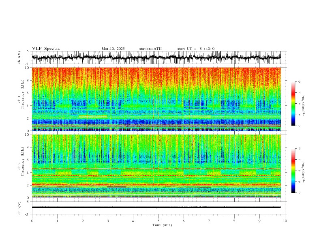Click time axis tick label '2'

83,221
